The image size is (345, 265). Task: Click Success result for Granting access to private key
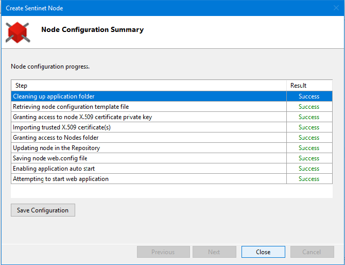point(309,117)
